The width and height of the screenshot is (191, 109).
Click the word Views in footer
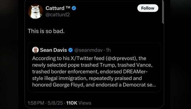(85, 103)
